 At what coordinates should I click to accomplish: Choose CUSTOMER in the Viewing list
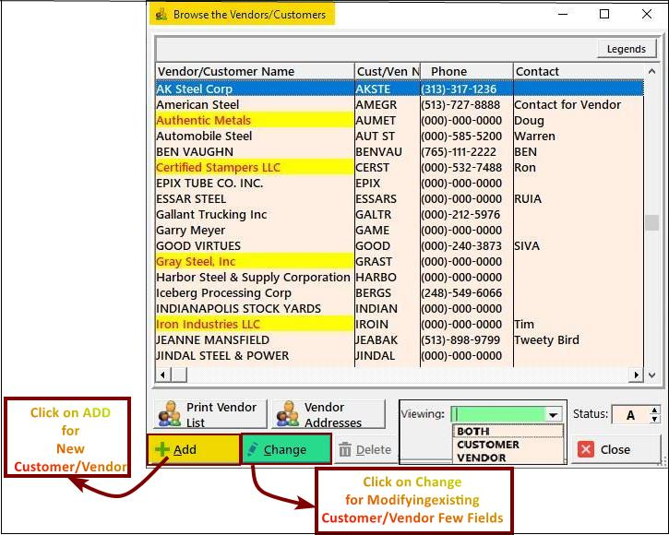(508, 445)
